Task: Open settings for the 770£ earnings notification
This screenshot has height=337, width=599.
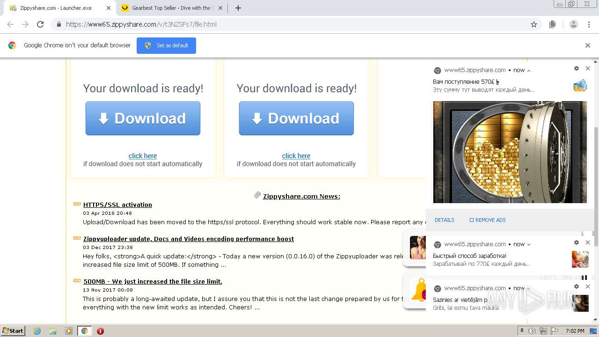Action: 577,242
